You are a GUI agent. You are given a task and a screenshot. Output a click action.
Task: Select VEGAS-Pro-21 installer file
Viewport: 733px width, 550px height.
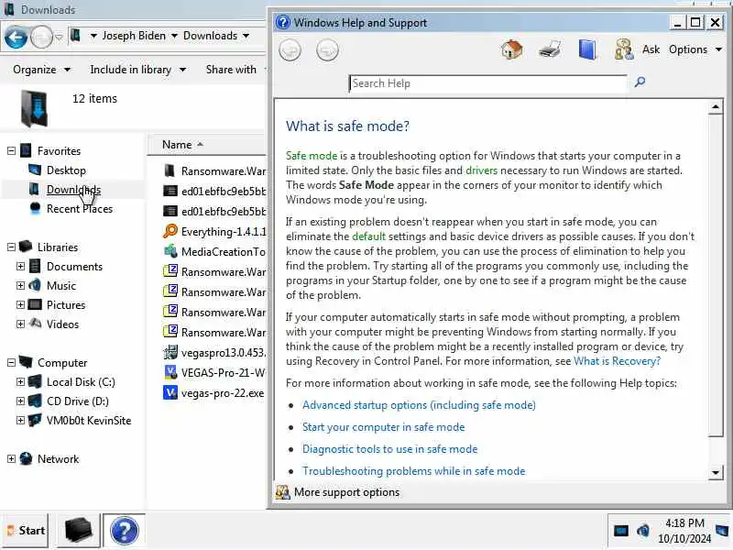pyautogui.click(x=215, y=373)
